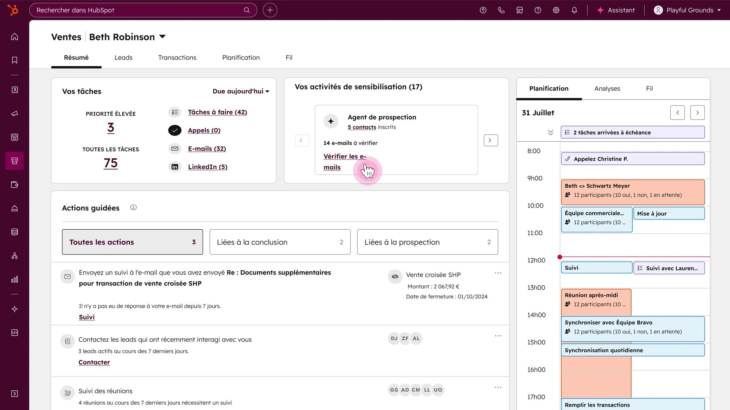Viewport: 730px width, 410px height.
Task: Switch to the Transactions tab
Action: pos(177,58)
